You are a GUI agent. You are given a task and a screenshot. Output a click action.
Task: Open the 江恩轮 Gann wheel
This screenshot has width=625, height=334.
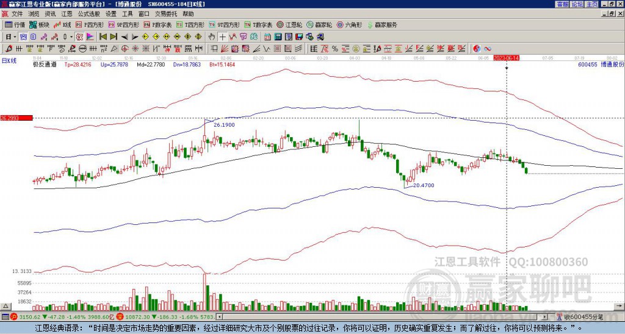pyautogui.click(x=289, y=24)
